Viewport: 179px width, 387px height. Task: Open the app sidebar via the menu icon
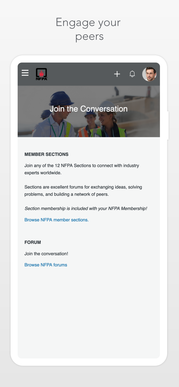25,73
